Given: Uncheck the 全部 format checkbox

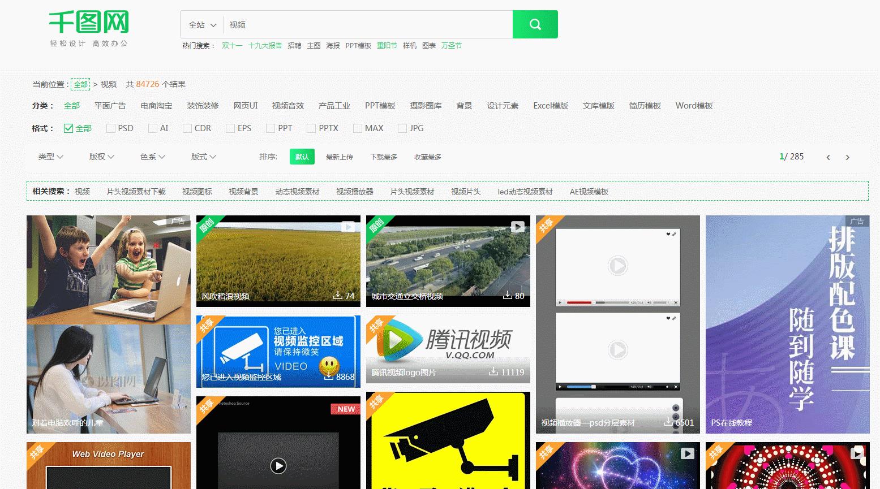Looking at the screenshot, I should tap(67, 128).
